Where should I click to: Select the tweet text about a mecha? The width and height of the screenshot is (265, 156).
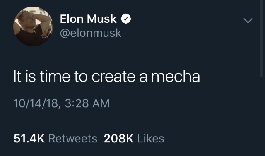click(x=107, y=77)
